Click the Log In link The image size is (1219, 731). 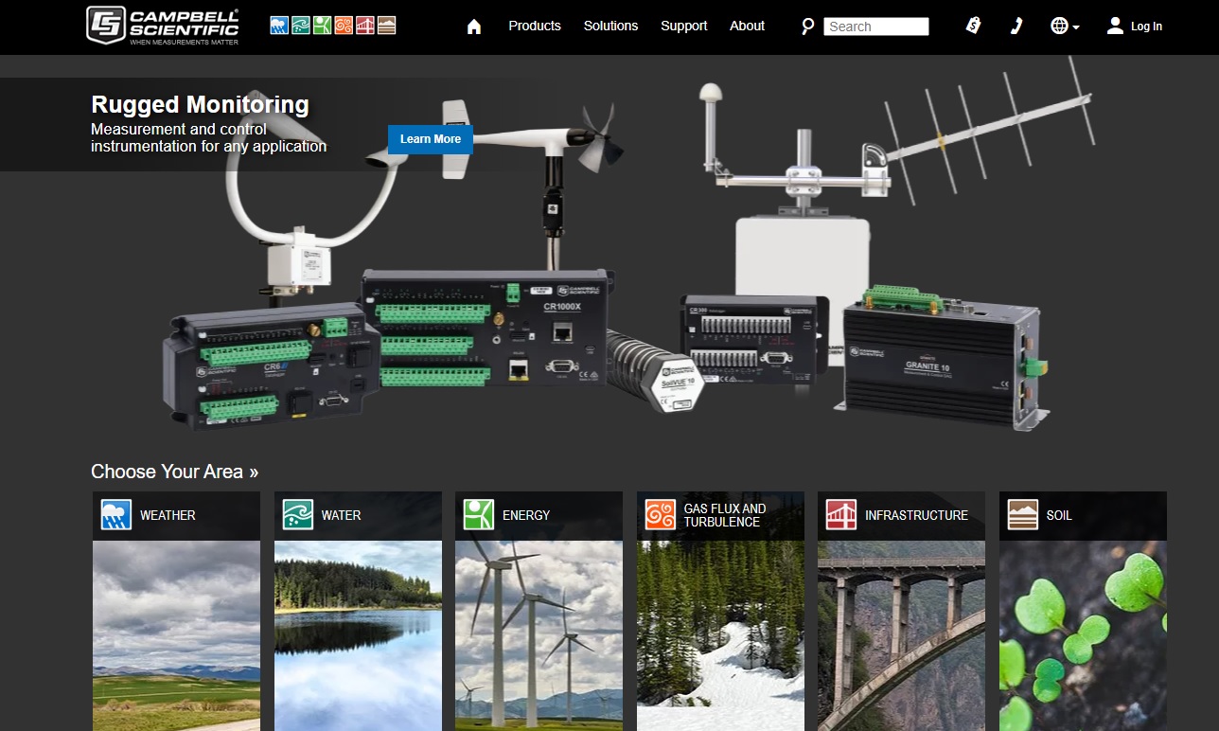1135,27
